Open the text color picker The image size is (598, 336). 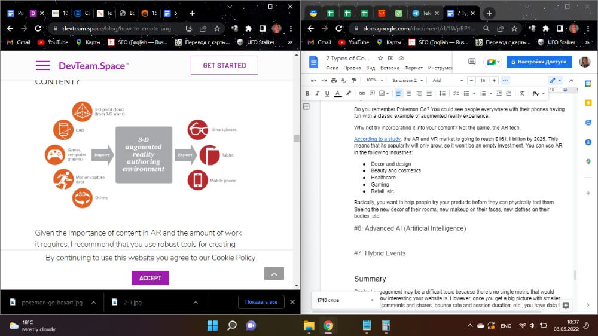click(x=337, y=93)
